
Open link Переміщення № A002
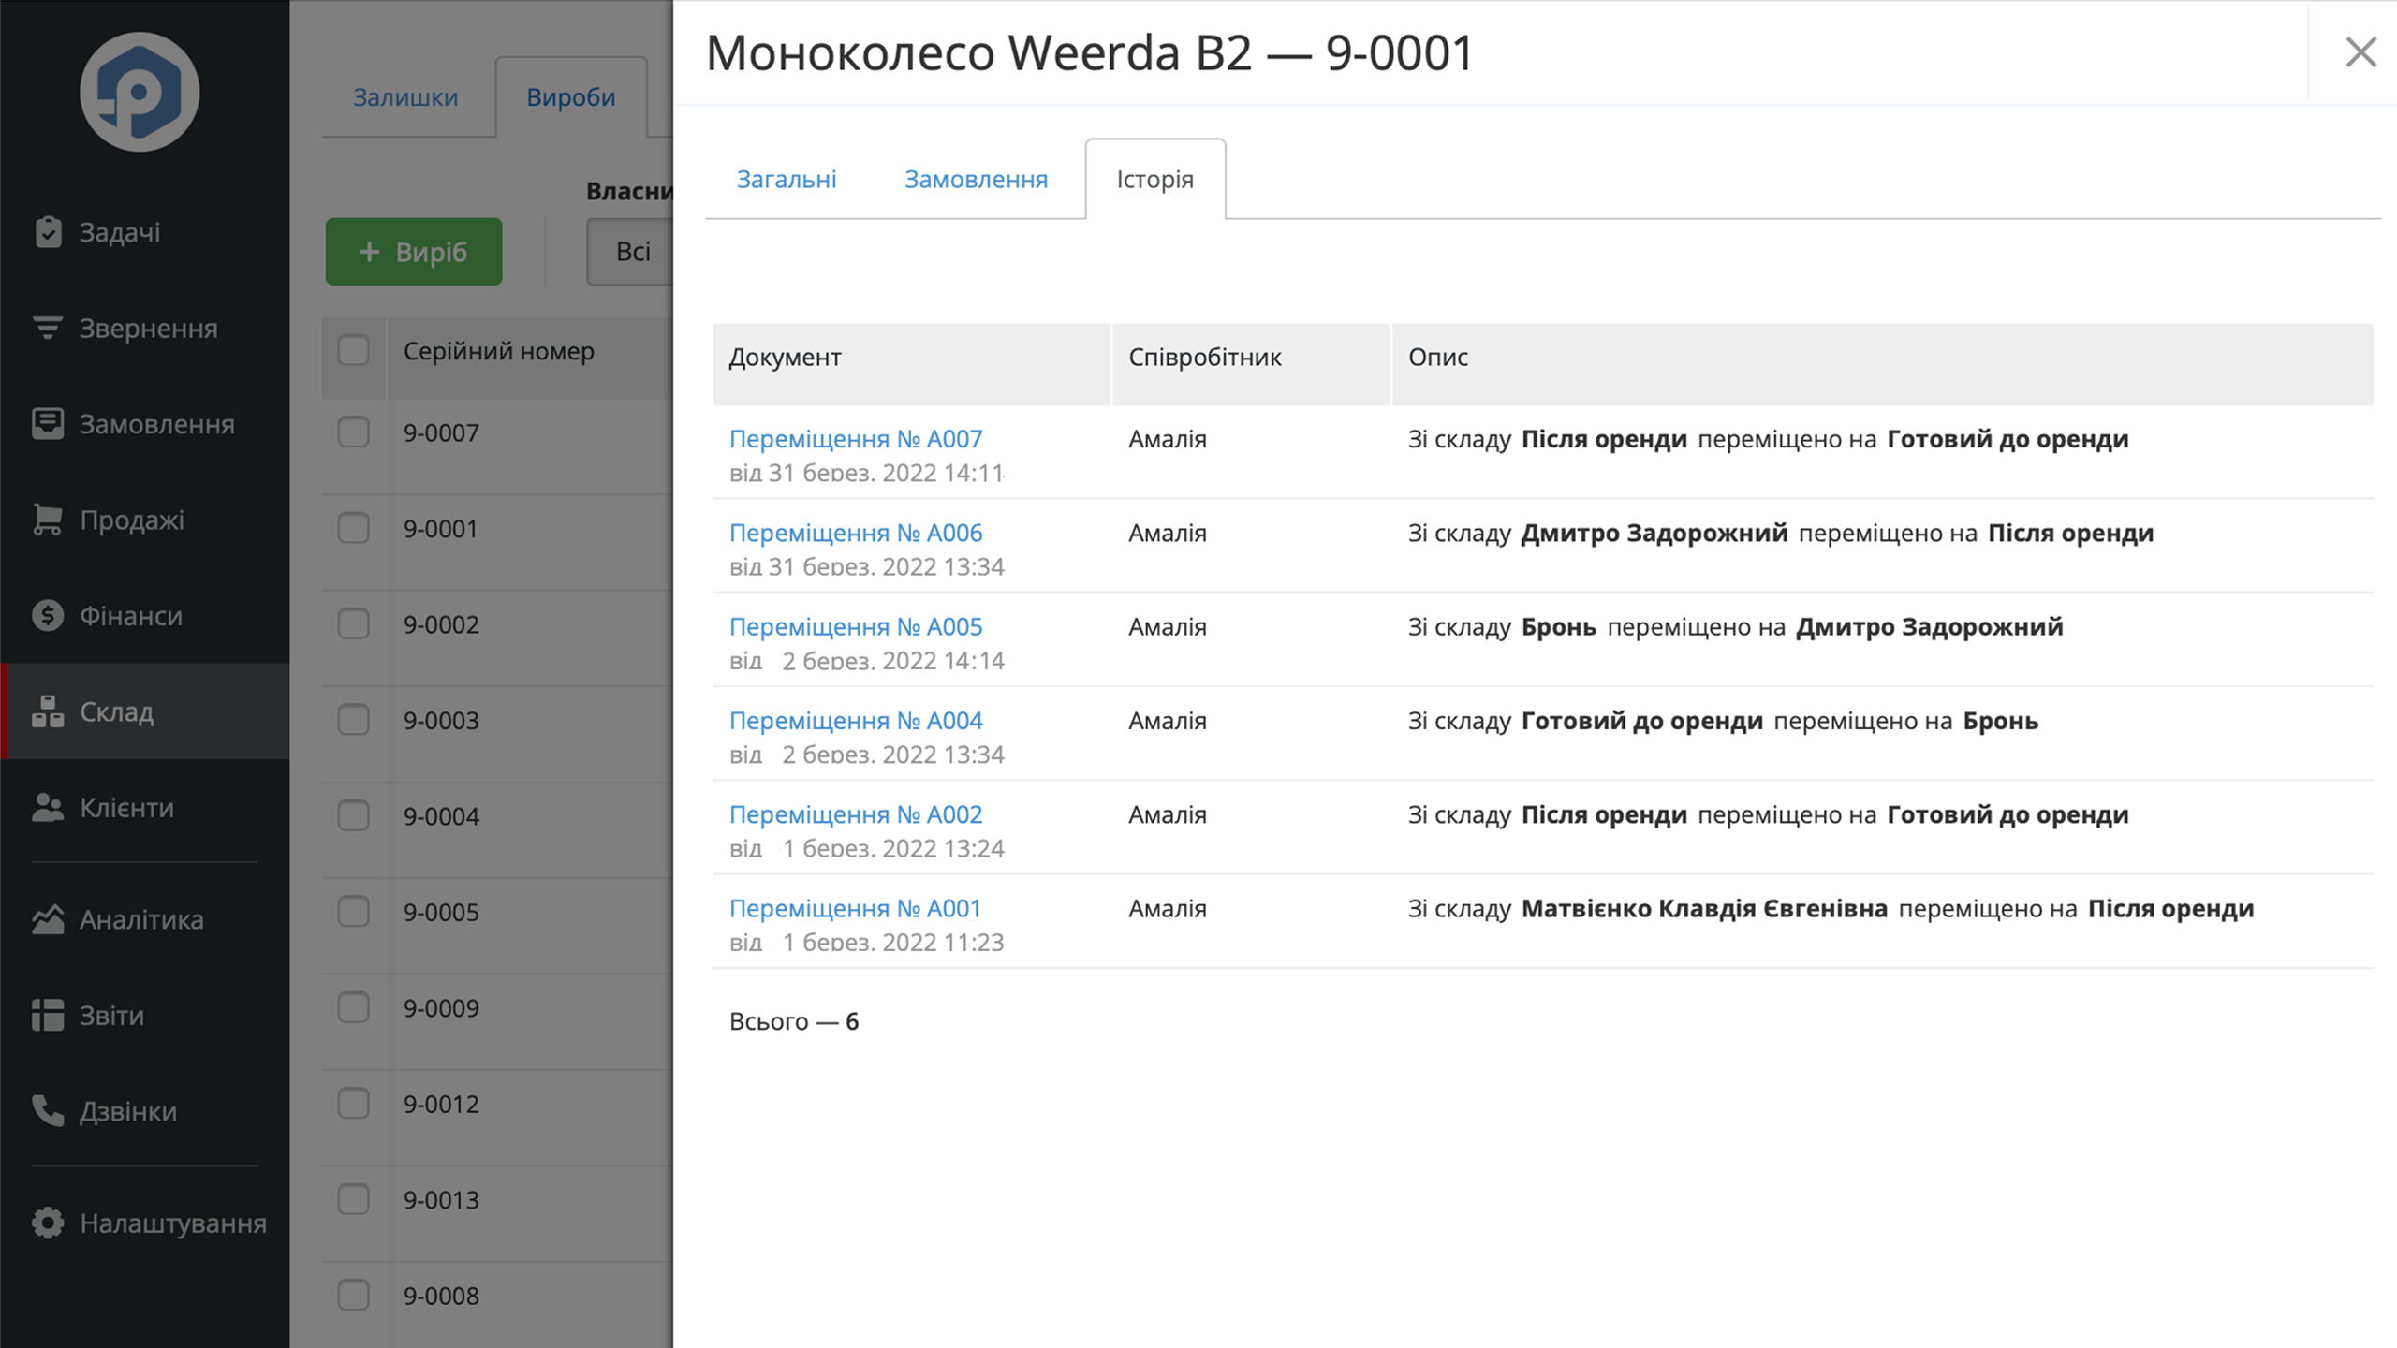click(856, 813)
